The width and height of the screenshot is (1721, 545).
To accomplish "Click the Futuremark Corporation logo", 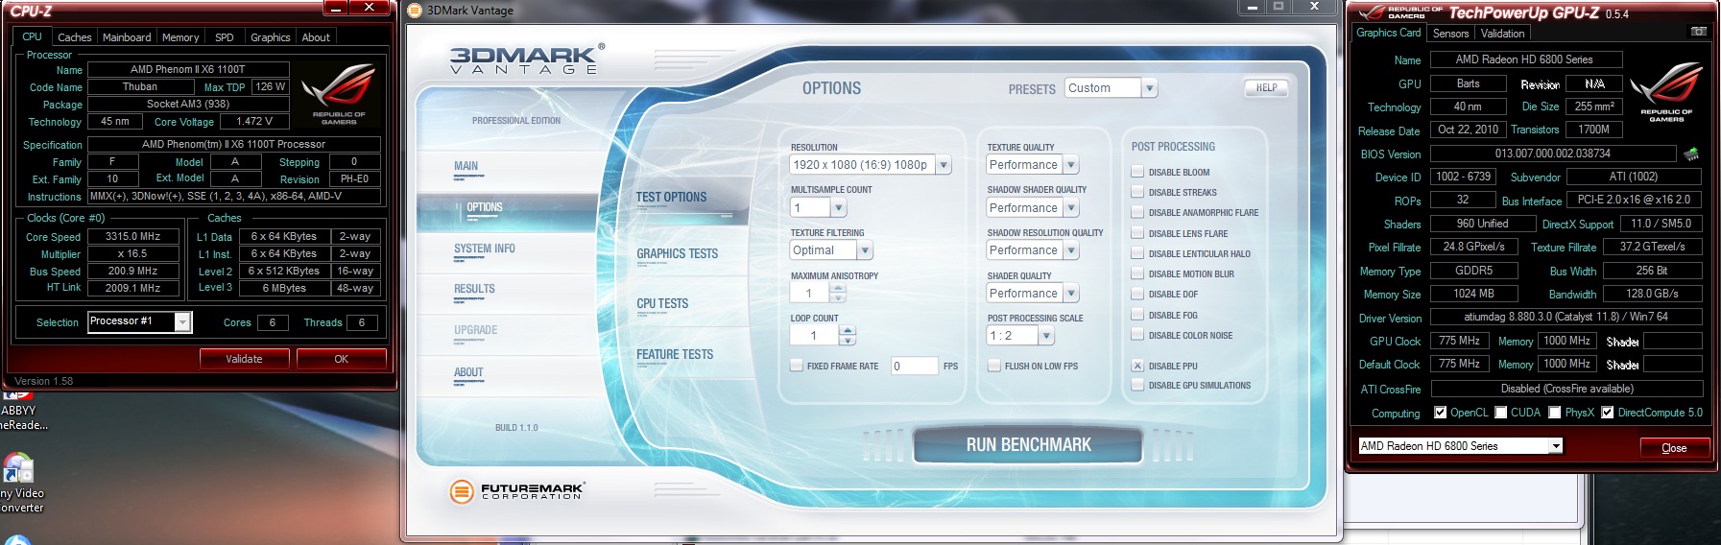I will click(x=516, y=491).
